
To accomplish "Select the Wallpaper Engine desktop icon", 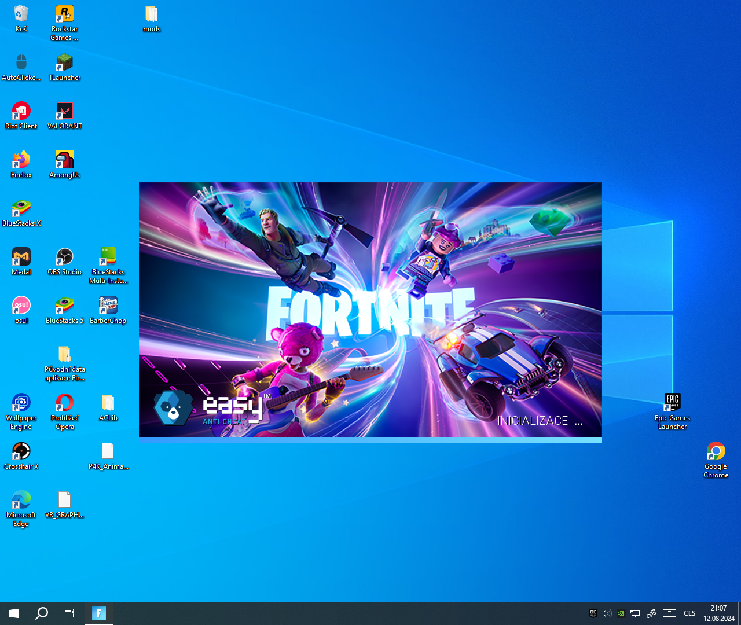I will tap(21, 411).
